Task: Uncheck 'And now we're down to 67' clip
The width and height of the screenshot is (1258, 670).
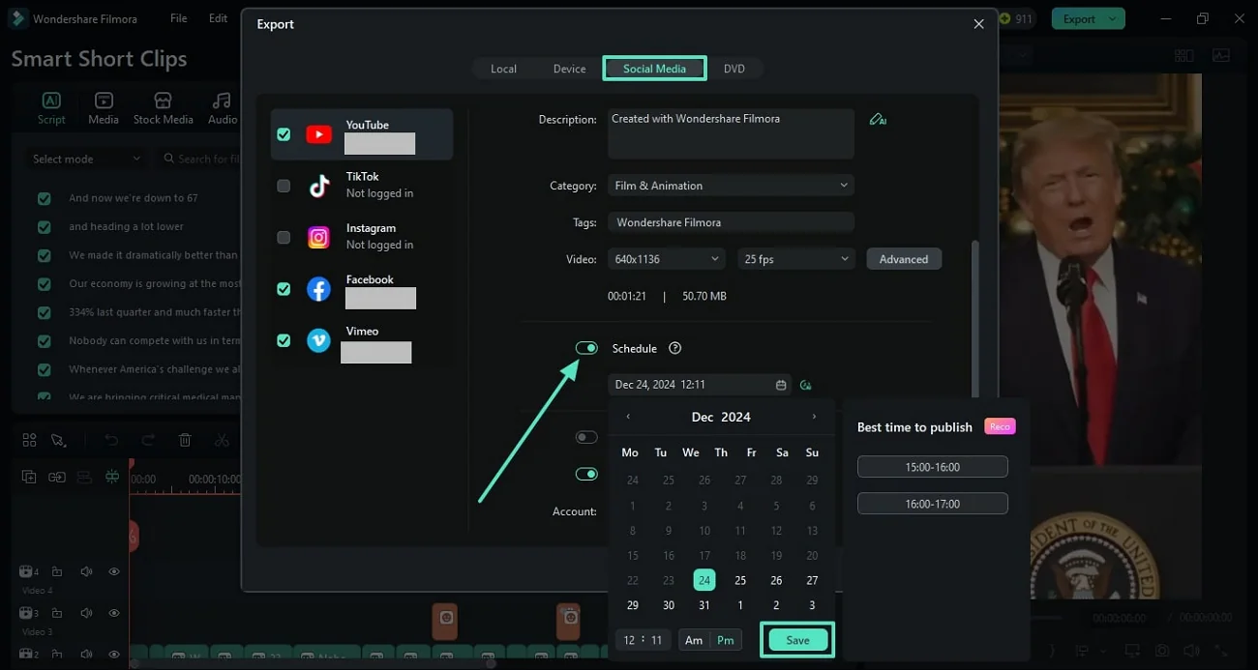Action: coord(44,198)
